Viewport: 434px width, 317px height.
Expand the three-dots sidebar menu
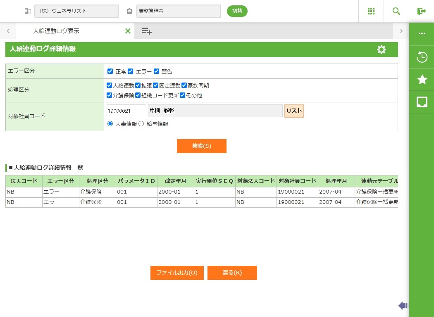point(422,33)
